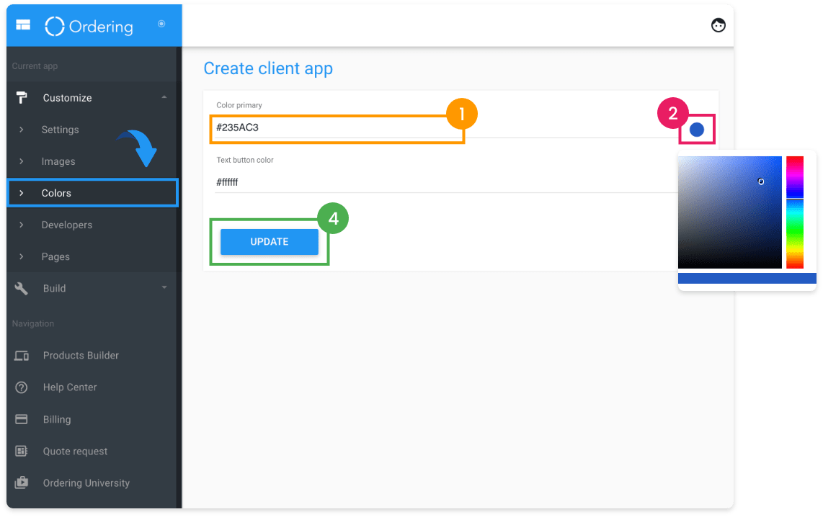
Task: Click the Text button color input field
Action: click(446, 182)
